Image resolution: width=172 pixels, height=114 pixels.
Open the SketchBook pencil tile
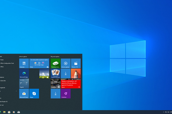click(76, 74)
